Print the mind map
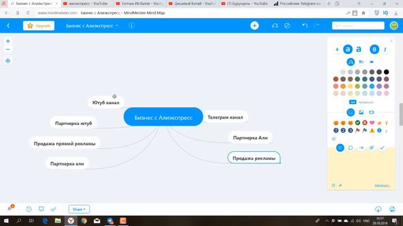This screenshot has height=226, width=403. coord(392,209)
